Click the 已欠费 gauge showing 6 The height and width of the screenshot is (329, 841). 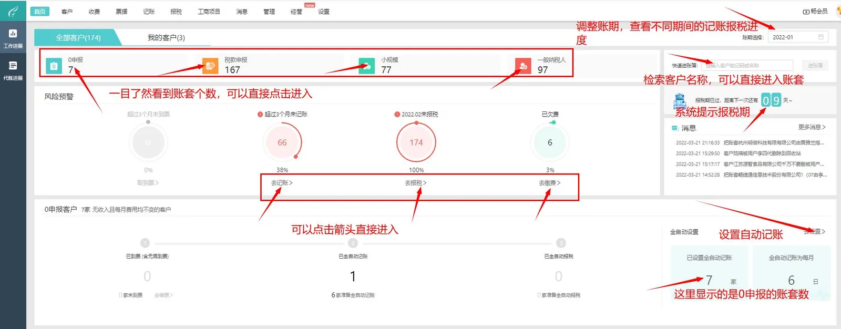coord(550,142)
